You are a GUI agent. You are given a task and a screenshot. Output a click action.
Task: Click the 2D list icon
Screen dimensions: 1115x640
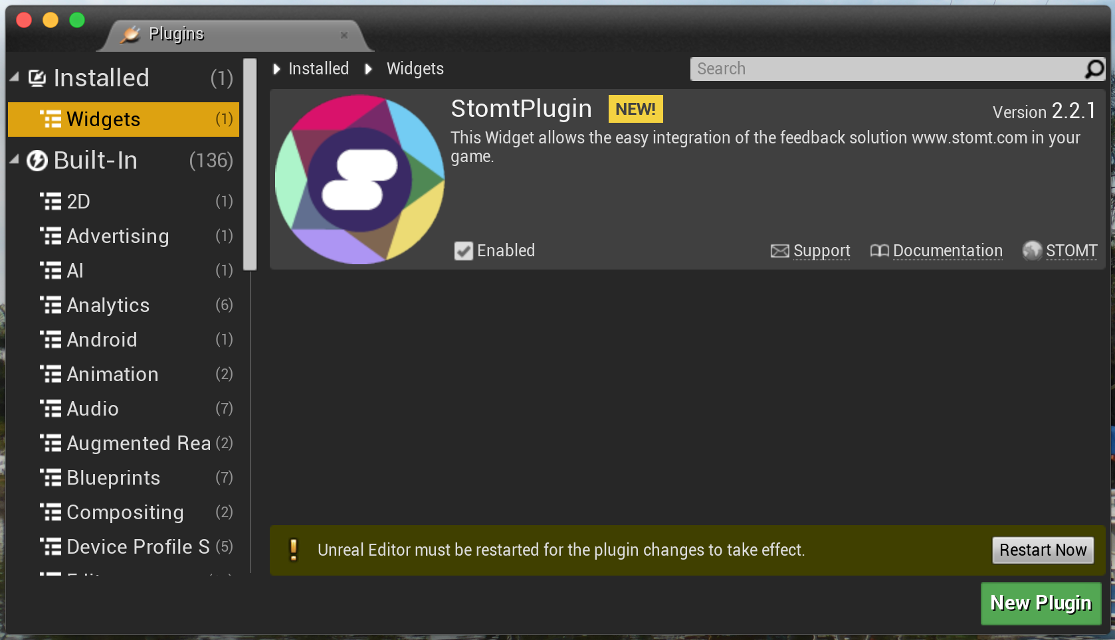click(x=51, y=202)
